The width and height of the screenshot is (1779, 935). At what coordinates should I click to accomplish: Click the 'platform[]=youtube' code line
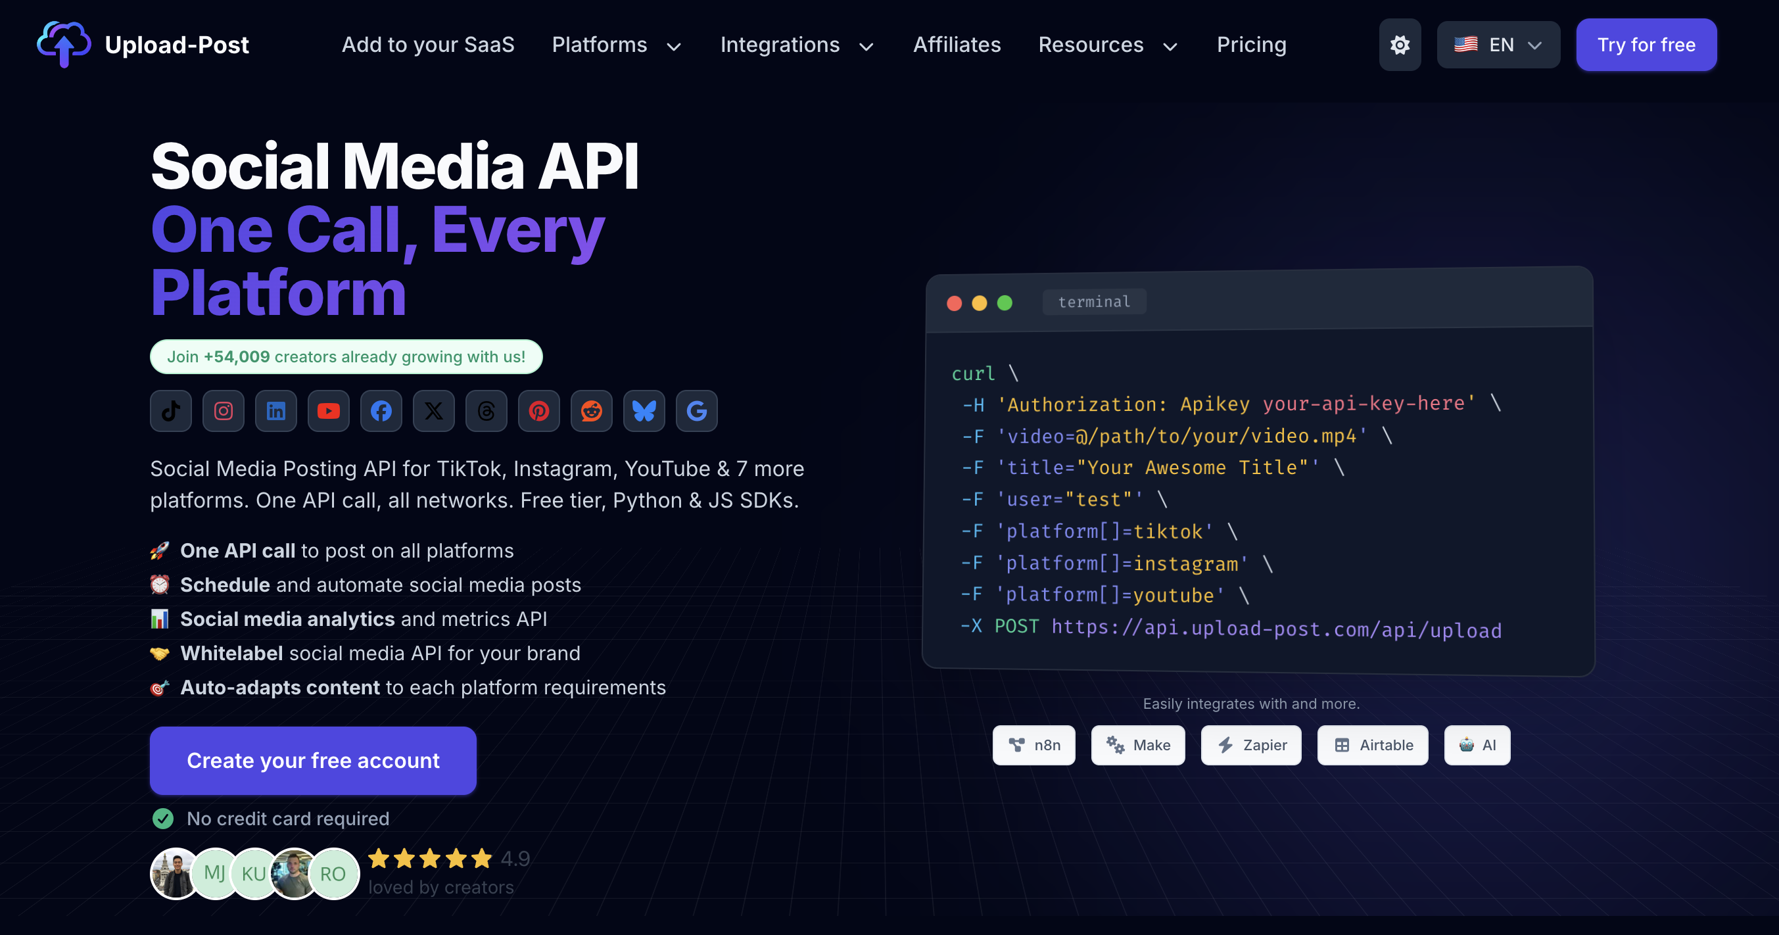(x=1105, y=595)
